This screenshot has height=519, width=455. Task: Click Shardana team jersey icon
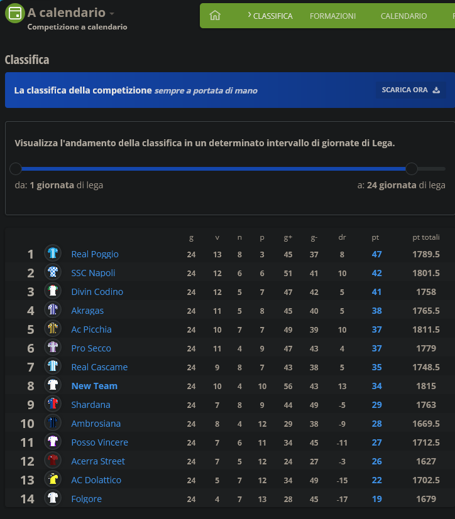[x=53, y=404]
